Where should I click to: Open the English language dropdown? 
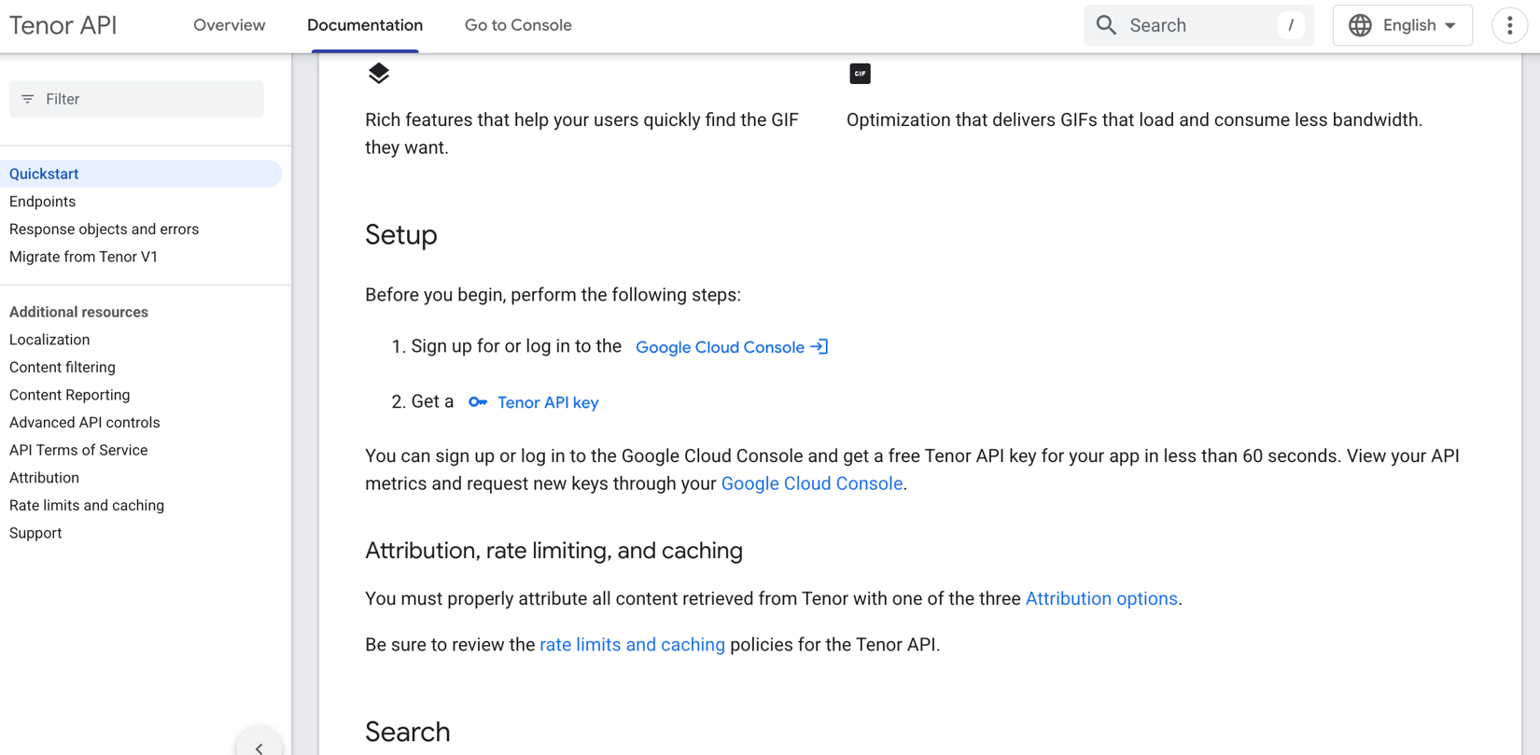coord(1402,25)
